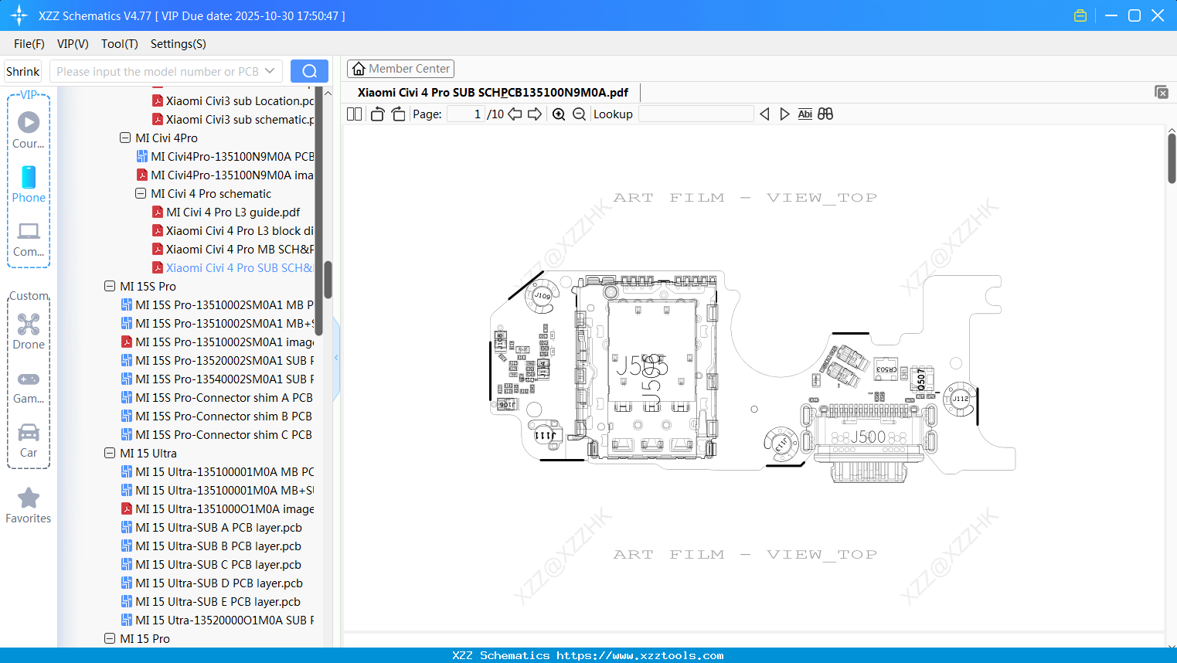Rotate the page counterclockwise

point(376,114)
